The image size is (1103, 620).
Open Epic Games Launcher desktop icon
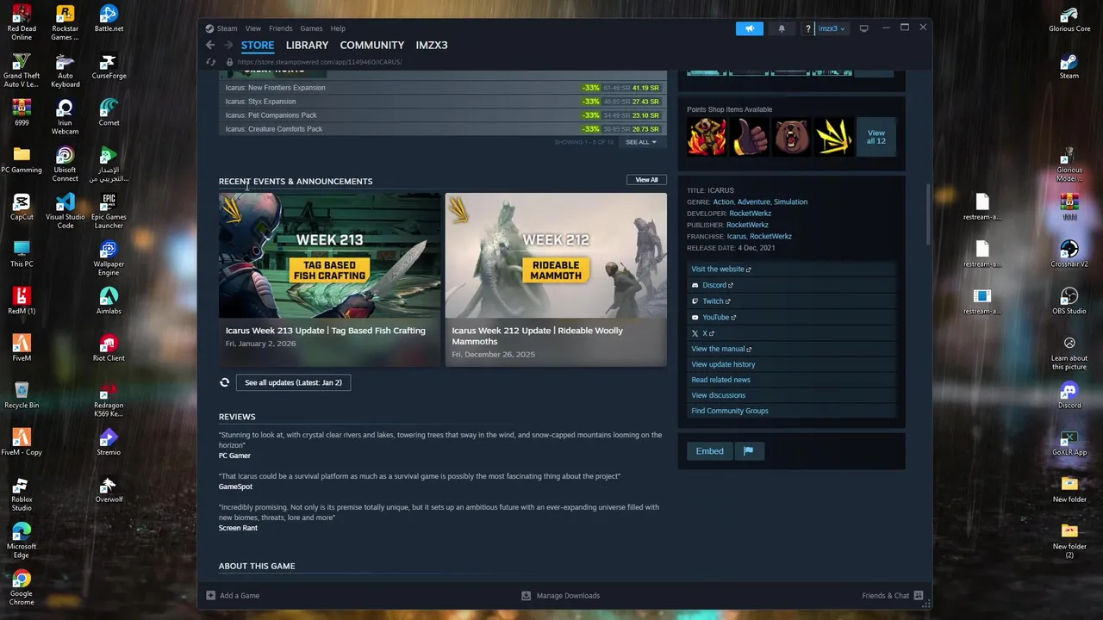pyautogui.click(x=109, y=211)
